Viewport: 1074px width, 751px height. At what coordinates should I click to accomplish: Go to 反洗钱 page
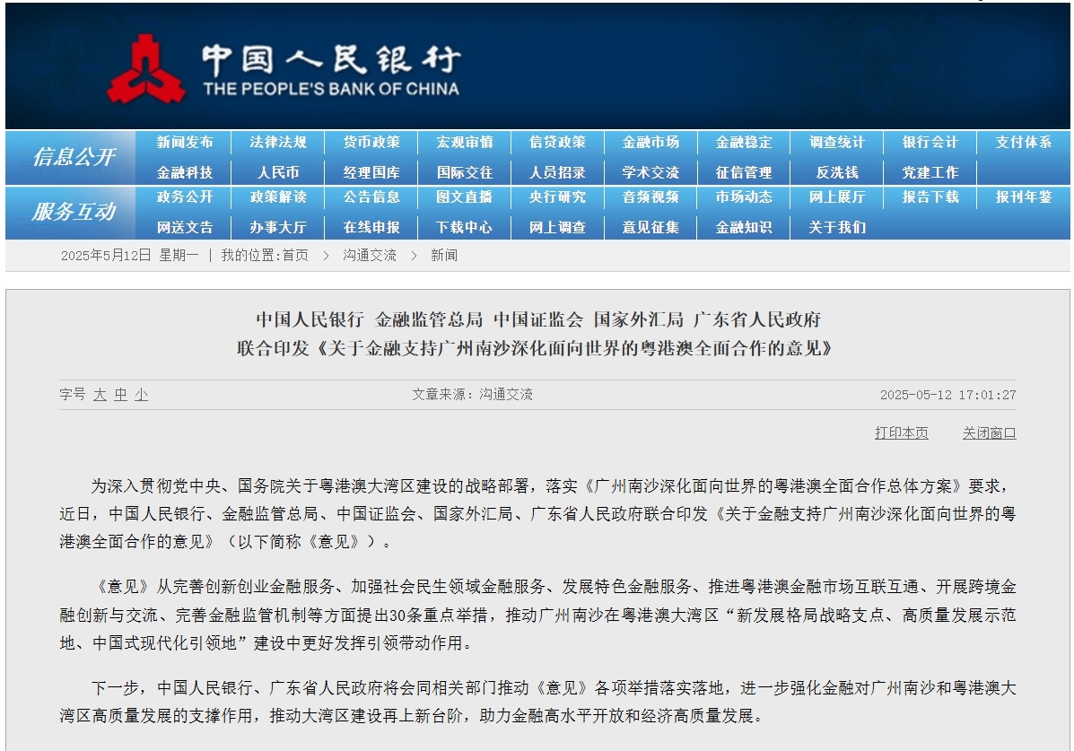point(837,172)
